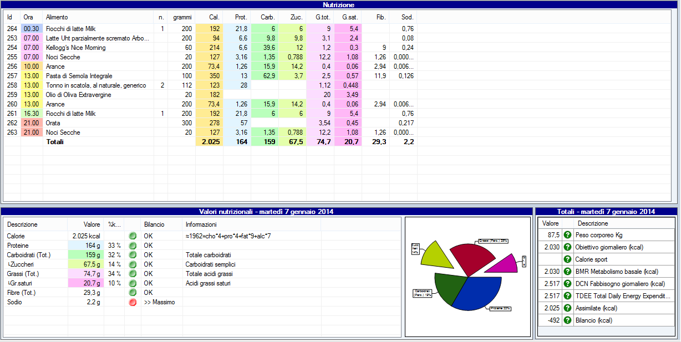Click the Descrizione header in Valori nutrizionali
Screen dimensions: 681x342
22,224
